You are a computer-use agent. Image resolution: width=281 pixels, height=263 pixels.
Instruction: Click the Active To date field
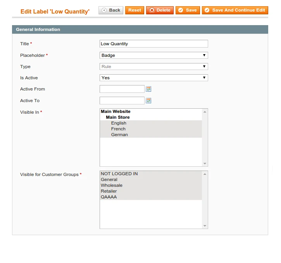coord(122,101)
